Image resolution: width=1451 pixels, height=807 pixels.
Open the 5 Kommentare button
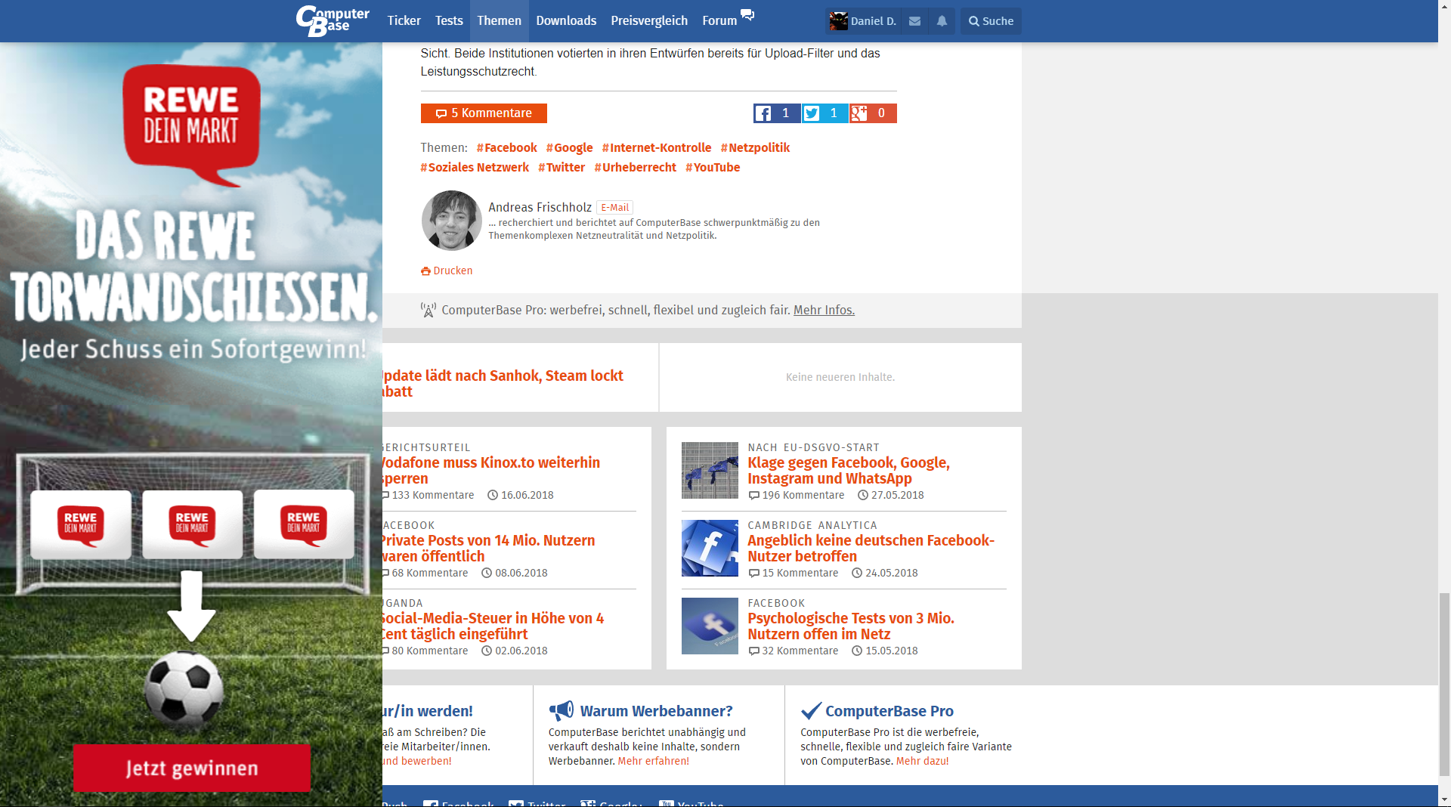[x=484, y=113]
